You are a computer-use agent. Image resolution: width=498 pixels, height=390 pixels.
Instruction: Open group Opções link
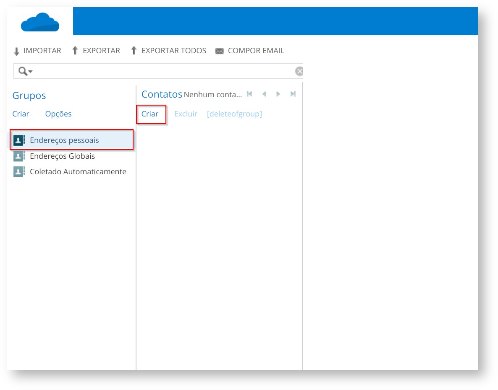(58, 114)
